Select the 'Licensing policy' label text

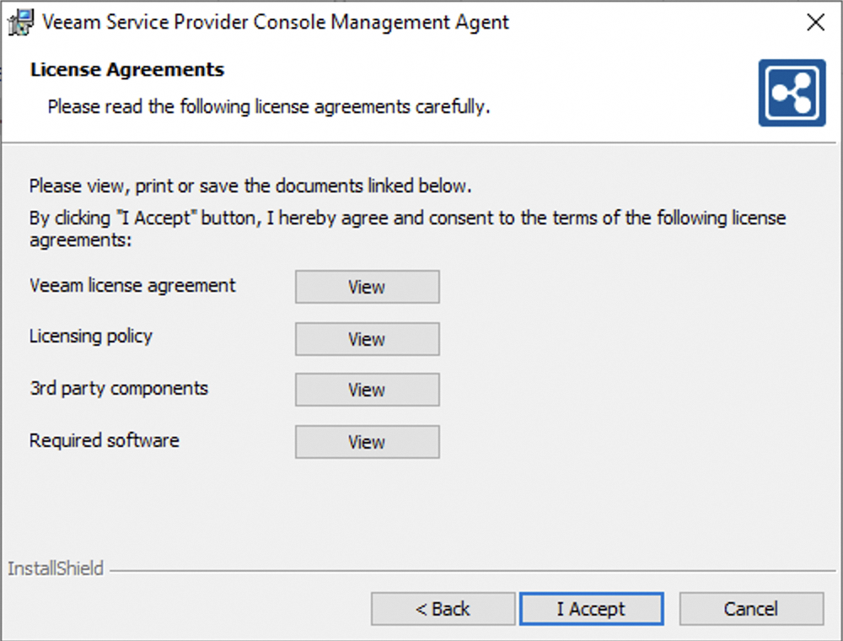(x=90, y=336)
